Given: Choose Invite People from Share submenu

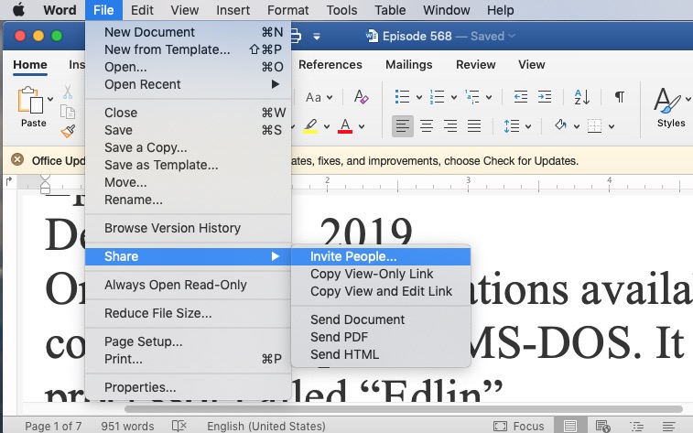Looking at the screenshot, I should click(381, 256).
